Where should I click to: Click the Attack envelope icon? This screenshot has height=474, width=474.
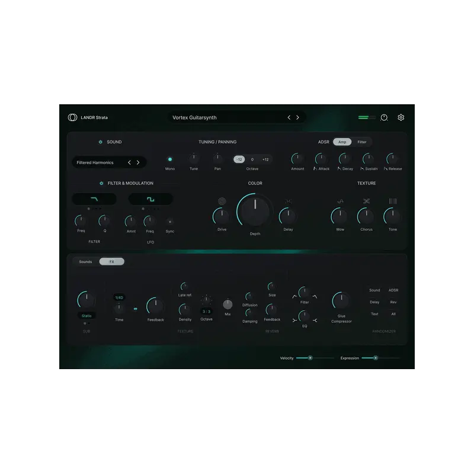315,168
